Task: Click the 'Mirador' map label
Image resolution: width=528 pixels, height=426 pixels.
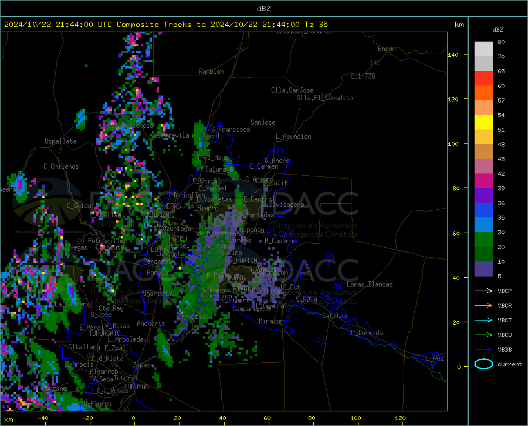Action: click(271, 321)
